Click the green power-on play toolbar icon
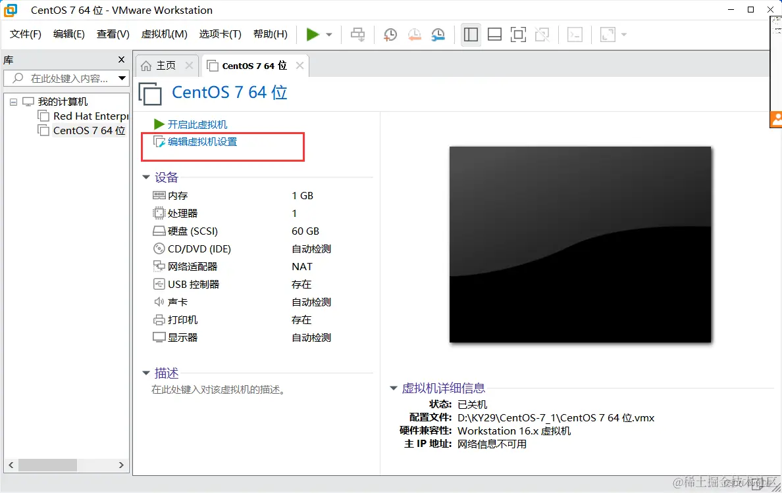Image resolution: width=782 pixels, height=493 pixels. click(313, 34)
